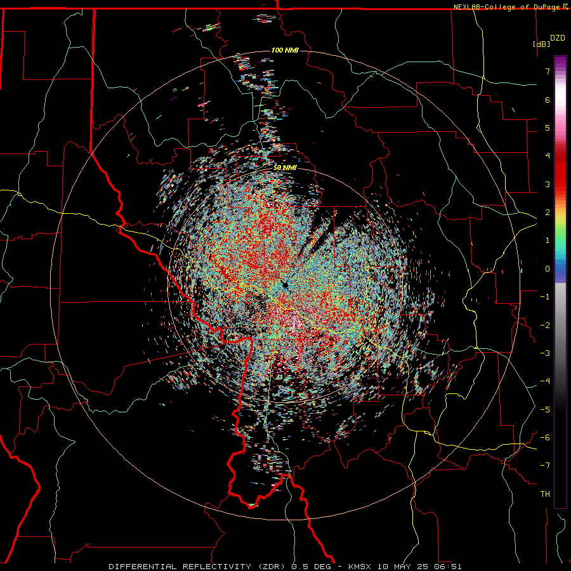Pick the 3 label beside the color bar
Viewport: 571px width, 571px height.
tap(548, 184)
